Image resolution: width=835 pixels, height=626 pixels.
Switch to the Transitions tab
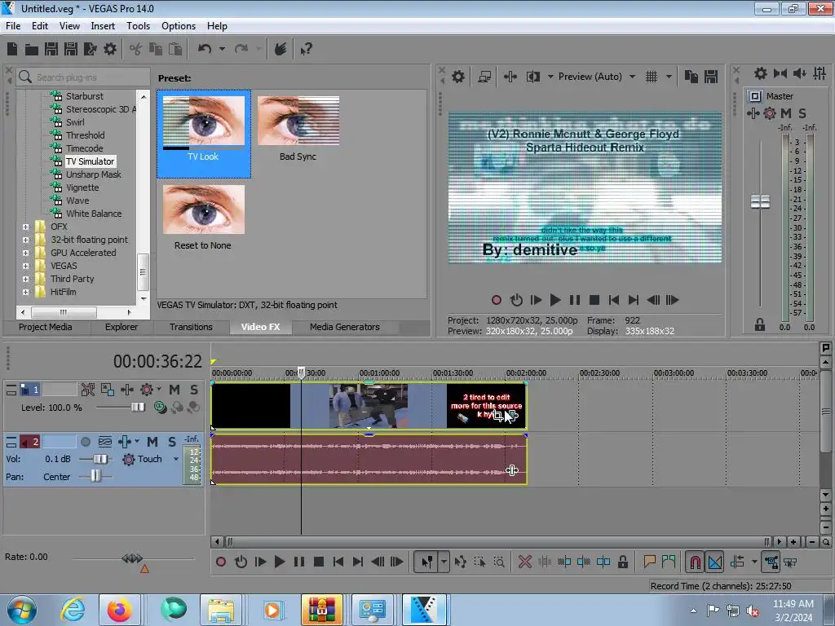191,327
